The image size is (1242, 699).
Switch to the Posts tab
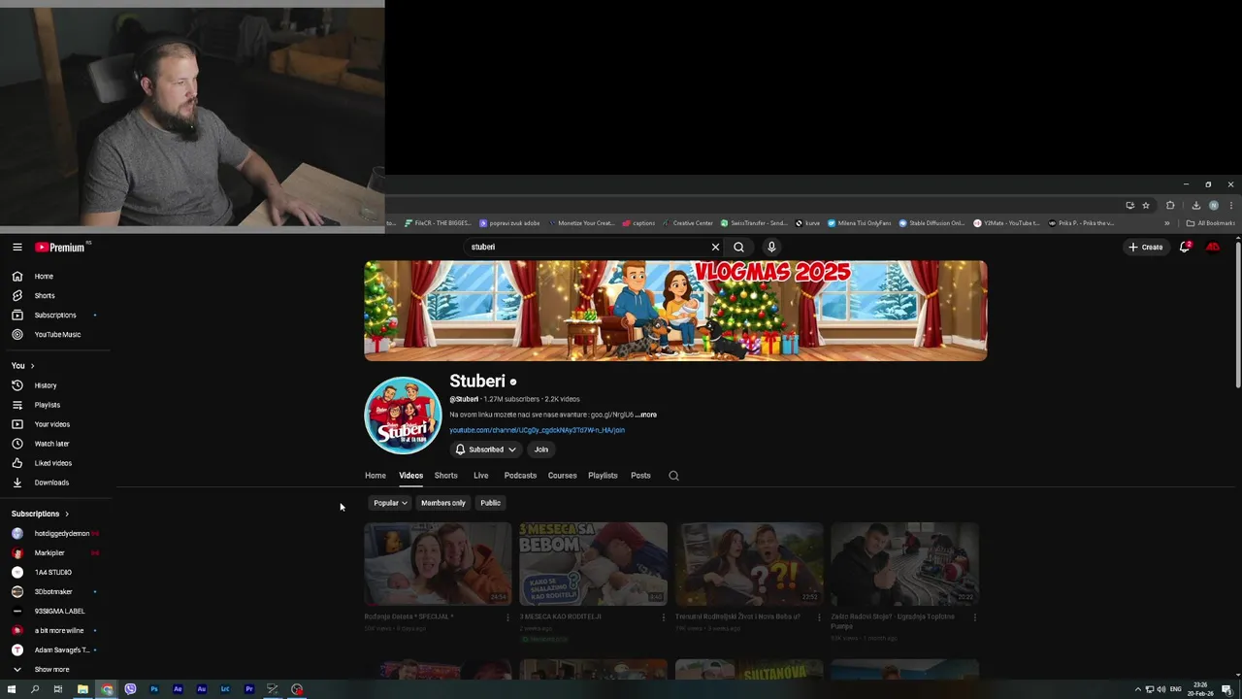640,476
